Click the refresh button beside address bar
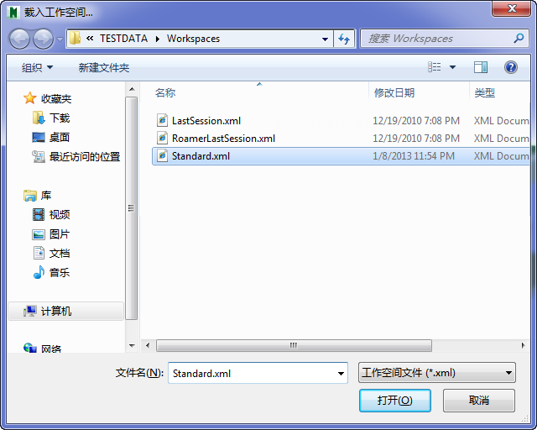This screenshot has width=537, height=430. 344,39
